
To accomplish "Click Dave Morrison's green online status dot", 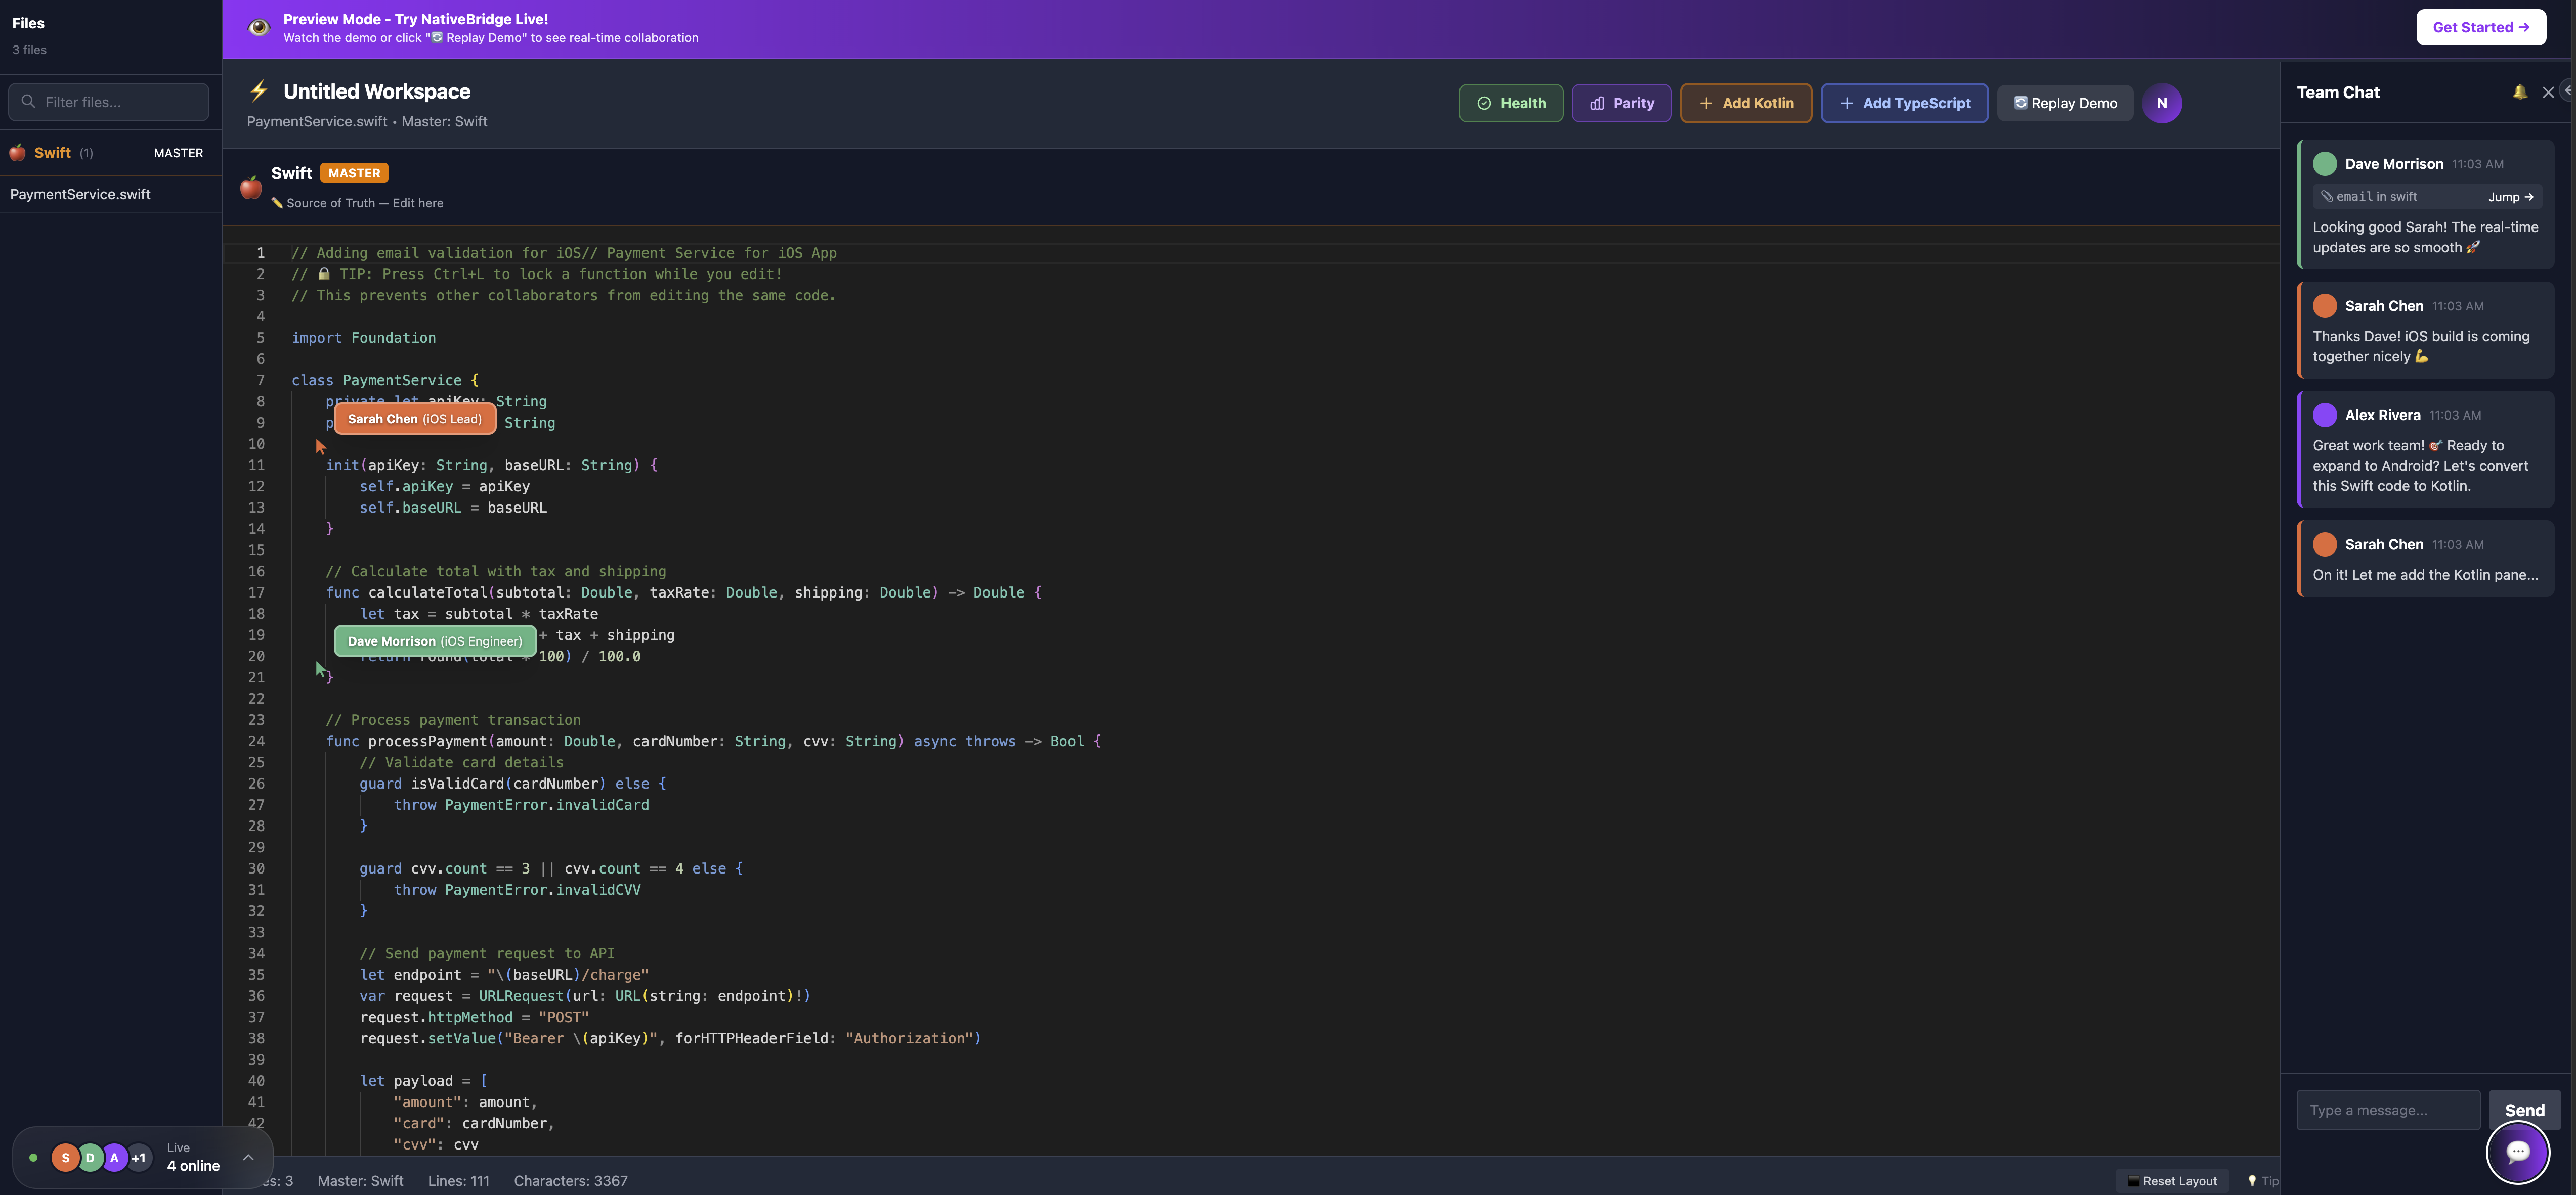I will [2325, 163].
